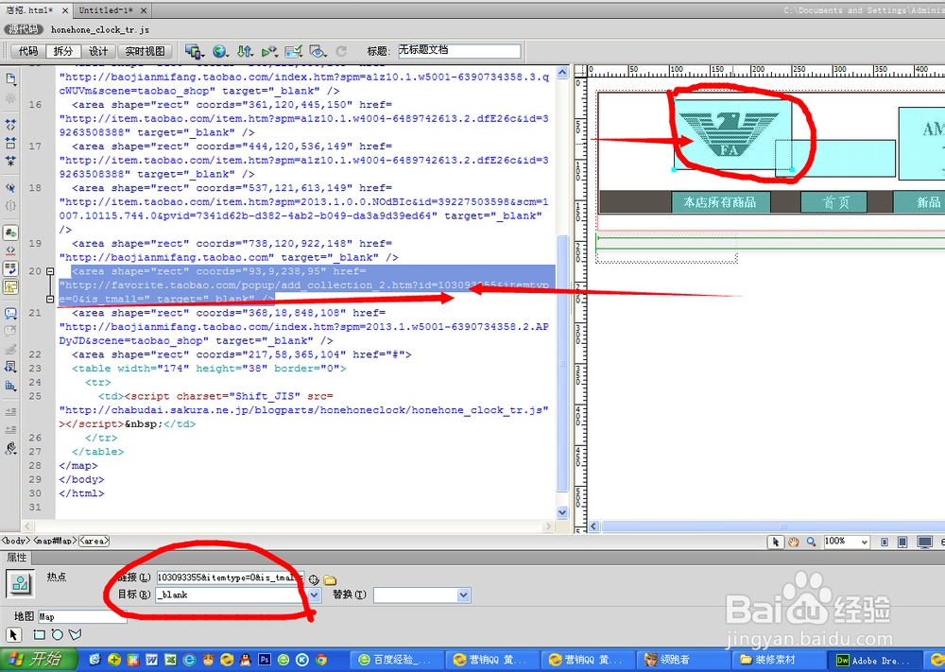
Task: Choose the Zoom magnifier tool in status bar
Action: click(811, 542)
